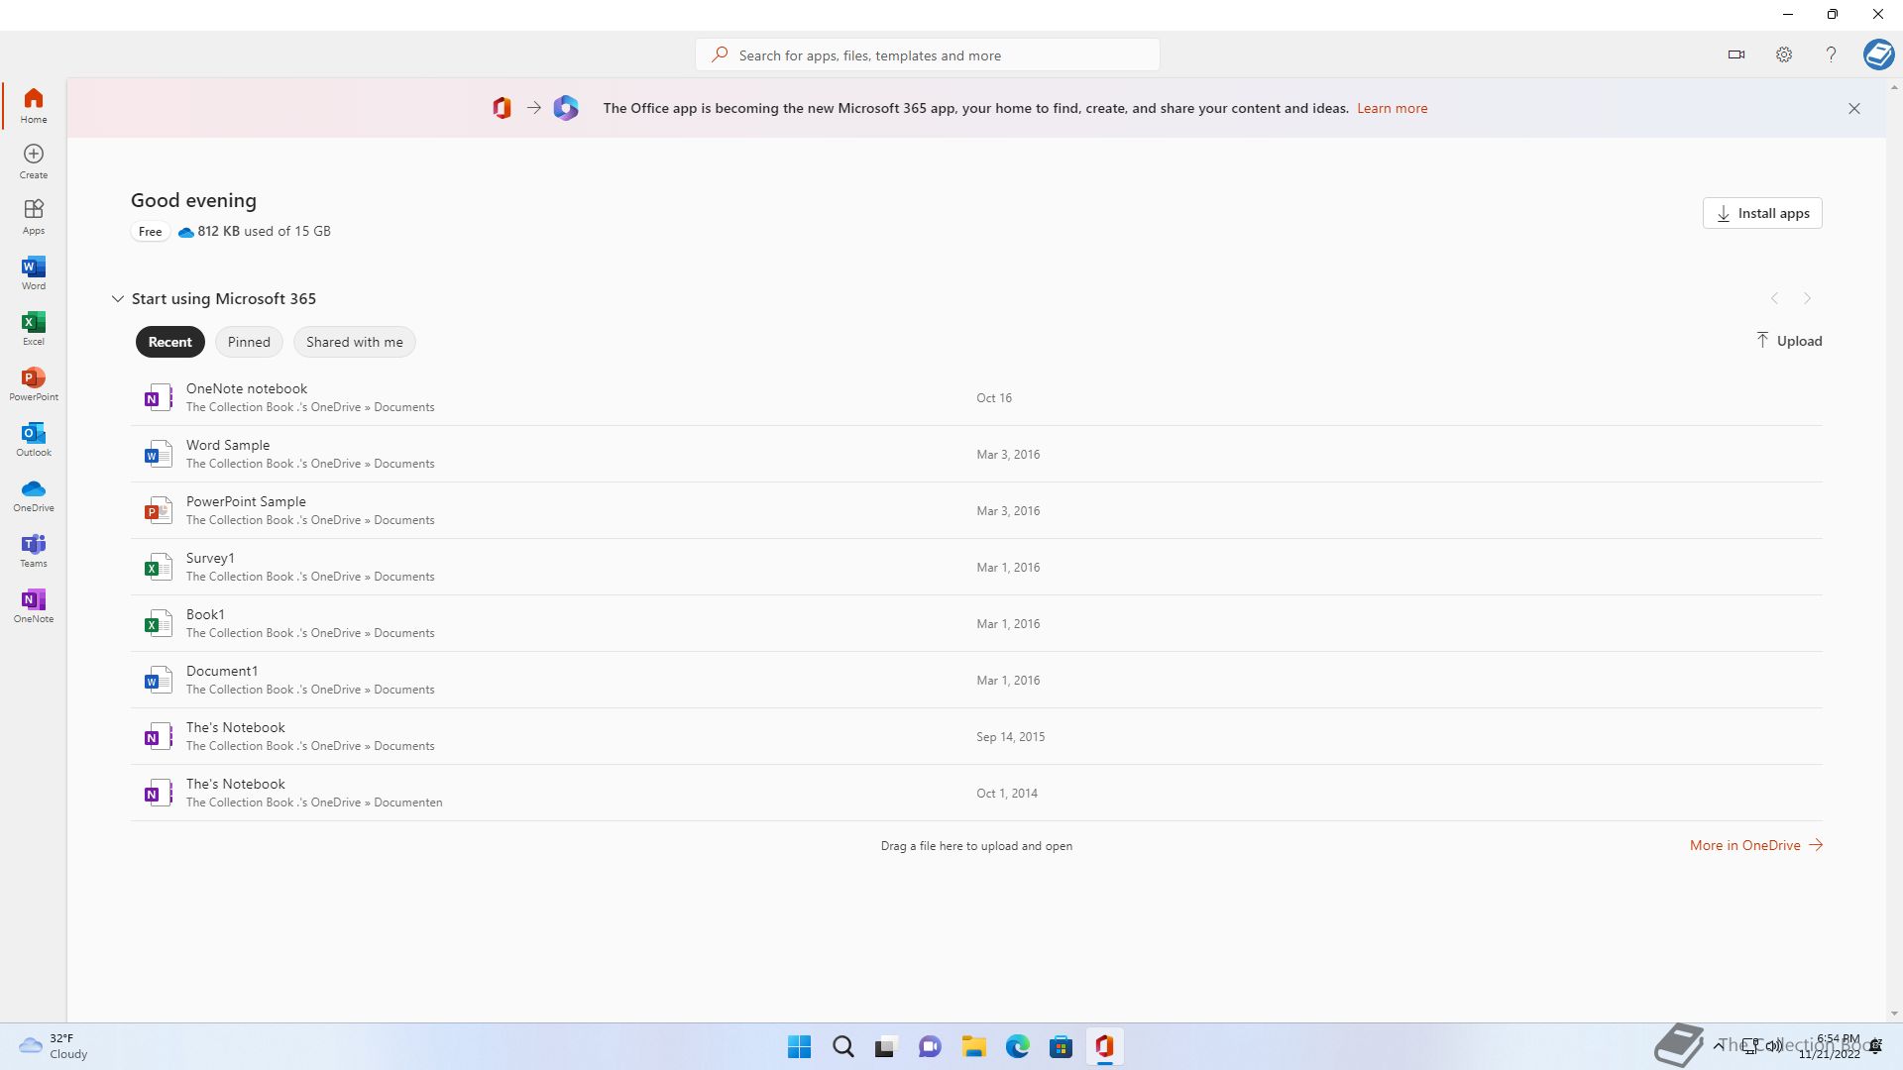The width and height of the screenshot is (1903, 1070).
Task: Click the Book1 Excel file icon
Action: tap(158, 623)
